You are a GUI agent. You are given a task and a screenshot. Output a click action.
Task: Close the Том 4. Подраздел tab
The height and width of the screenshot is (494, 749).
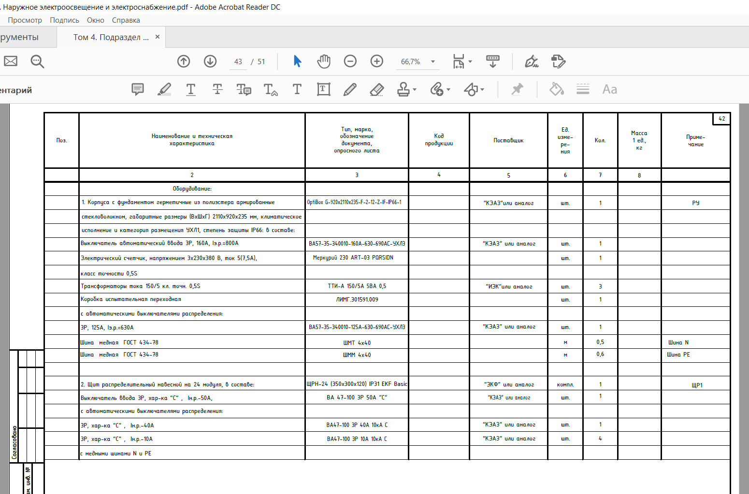point(158,37)
